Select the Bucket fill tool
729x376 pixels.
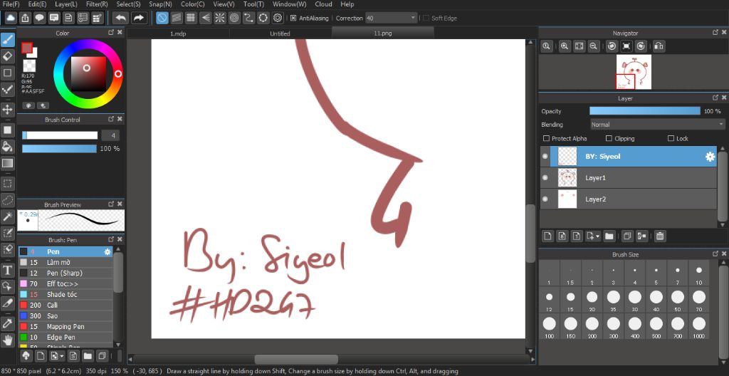point(7,147)
